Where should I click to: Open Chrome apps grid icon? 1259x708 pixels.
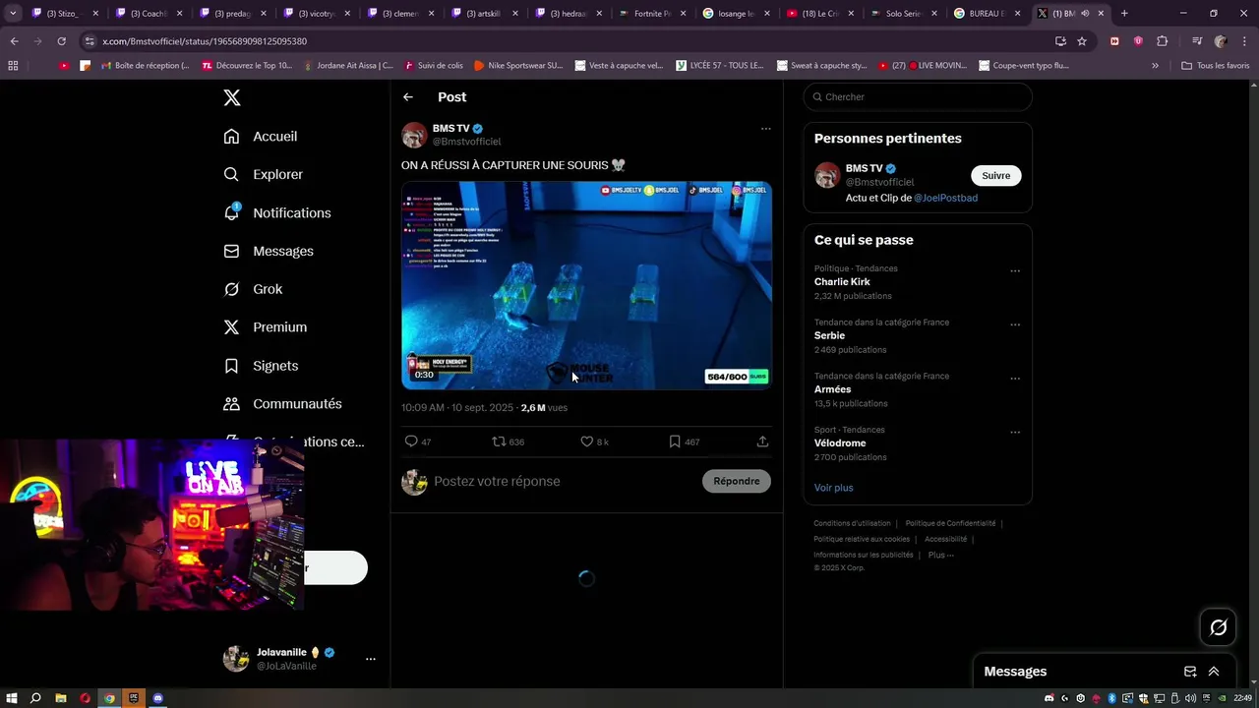13,66
